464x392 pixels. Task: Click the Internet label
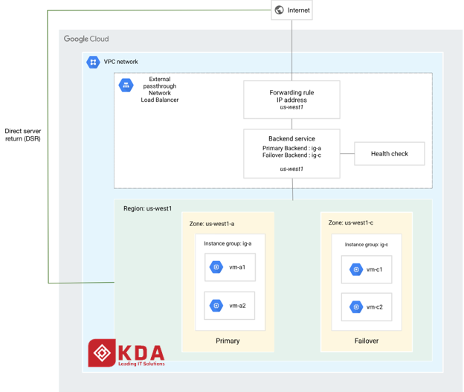pos(299,10)
